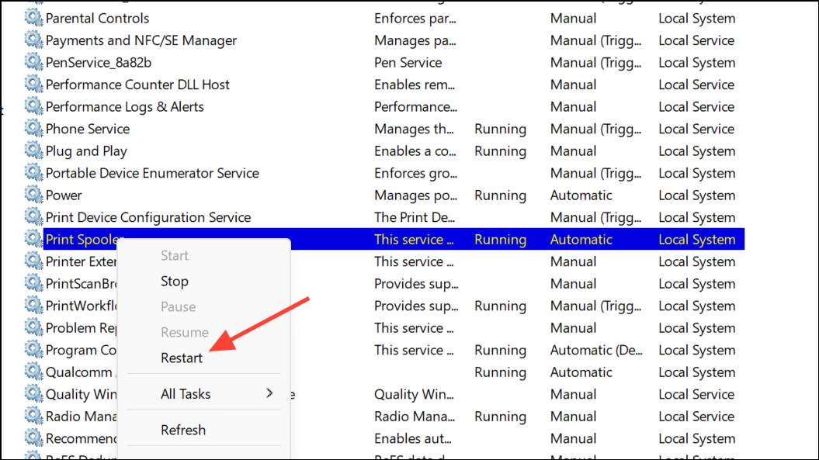The image size is (819, 460).
Task: Click the gear icon beside Parental Controls
Action: (x=33, y=18)
